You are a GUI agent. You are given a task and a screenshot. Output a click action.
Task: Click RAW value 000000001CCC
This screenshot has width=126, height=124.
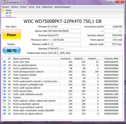(111, 78)
